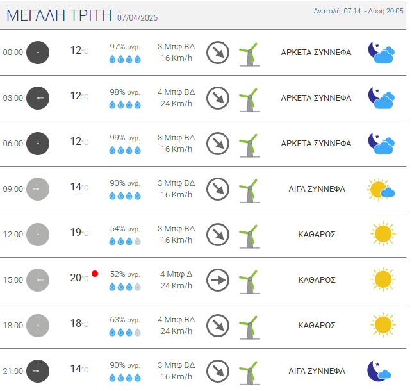Click the cloudy night icon at 03:00
Viewport: 412px width, 391px height.
click(x=381, y=97)
